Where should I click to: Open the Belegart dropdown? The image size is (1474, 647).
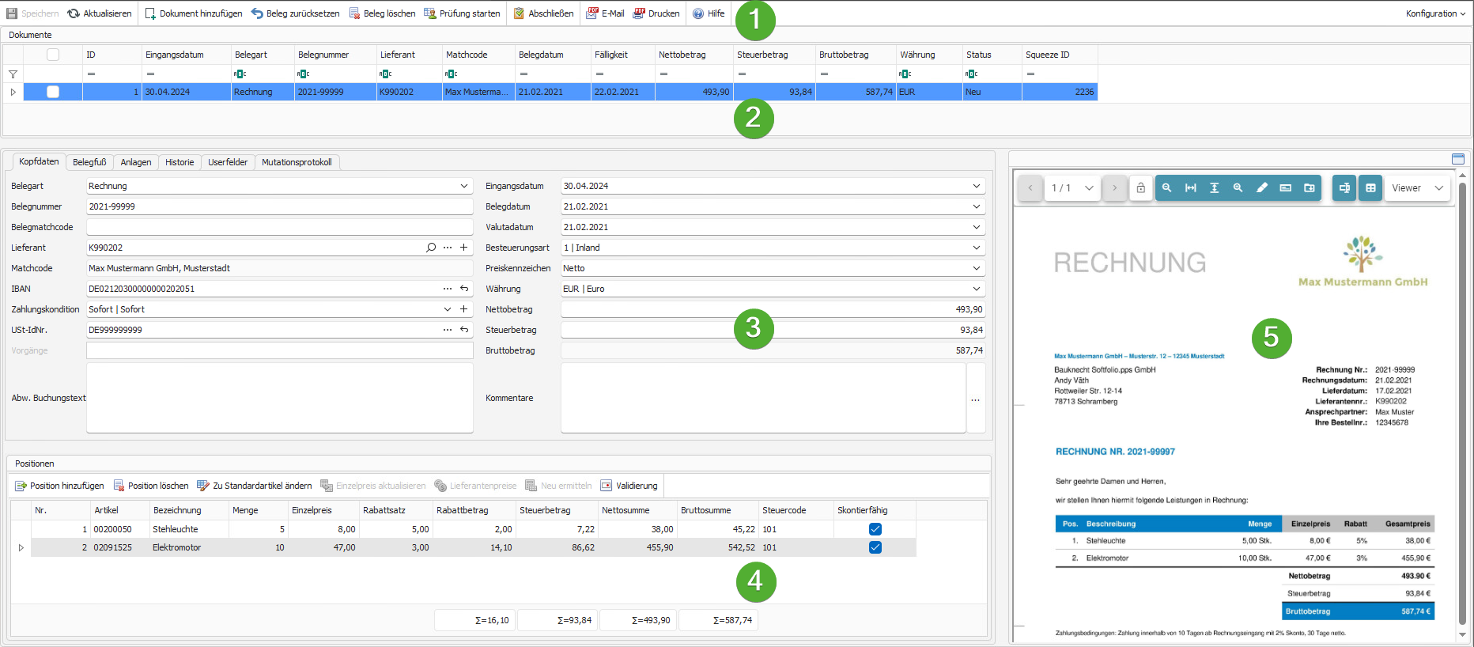click(x=463, y=186)
